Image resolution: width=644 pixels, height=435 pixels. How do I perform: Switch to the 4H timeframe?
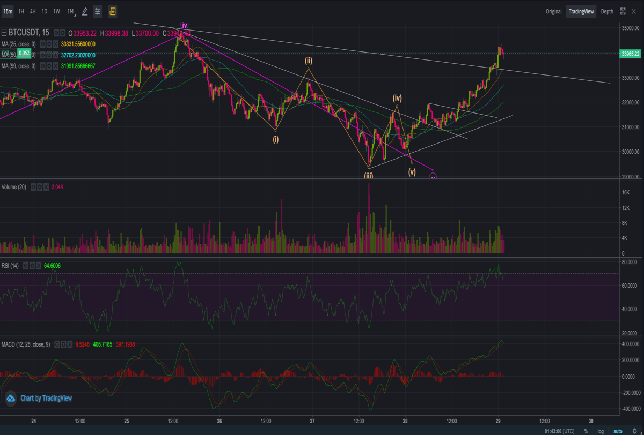click(x=33, y=11)
